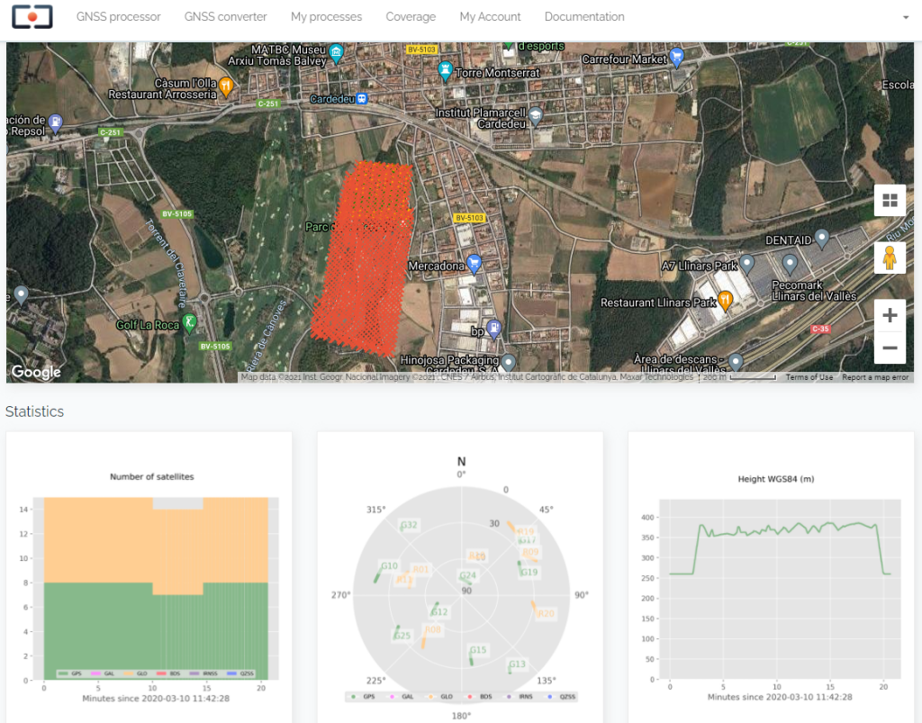Click the Cardedeu train station icon

click(x=361, y=99)
